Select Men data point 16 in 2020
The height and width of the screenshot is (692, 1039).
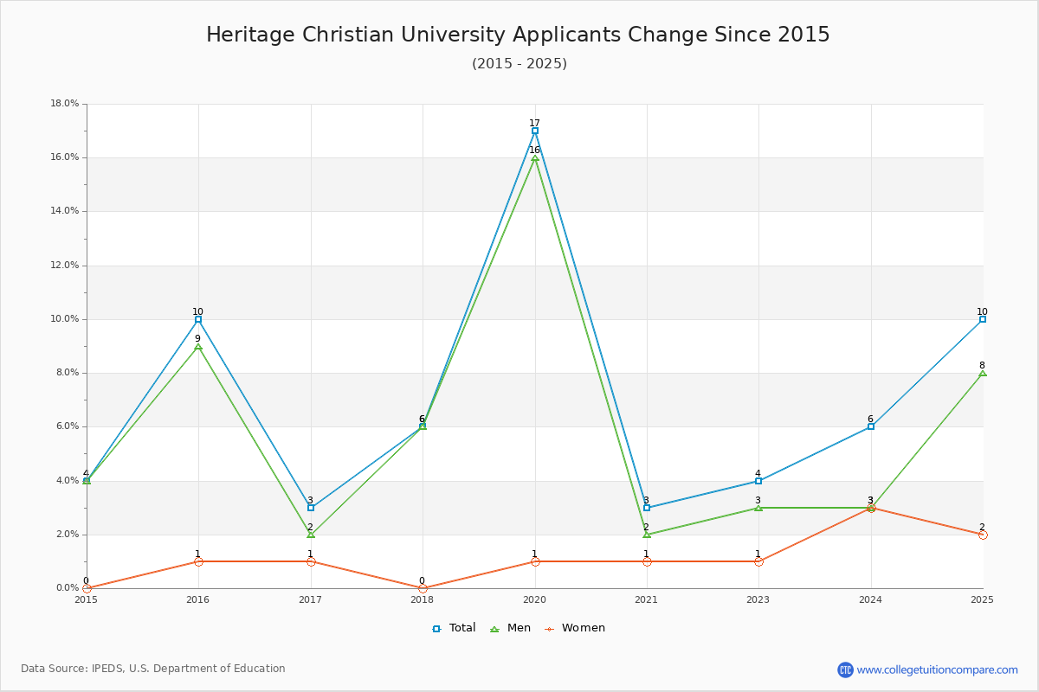coord(535,158)
